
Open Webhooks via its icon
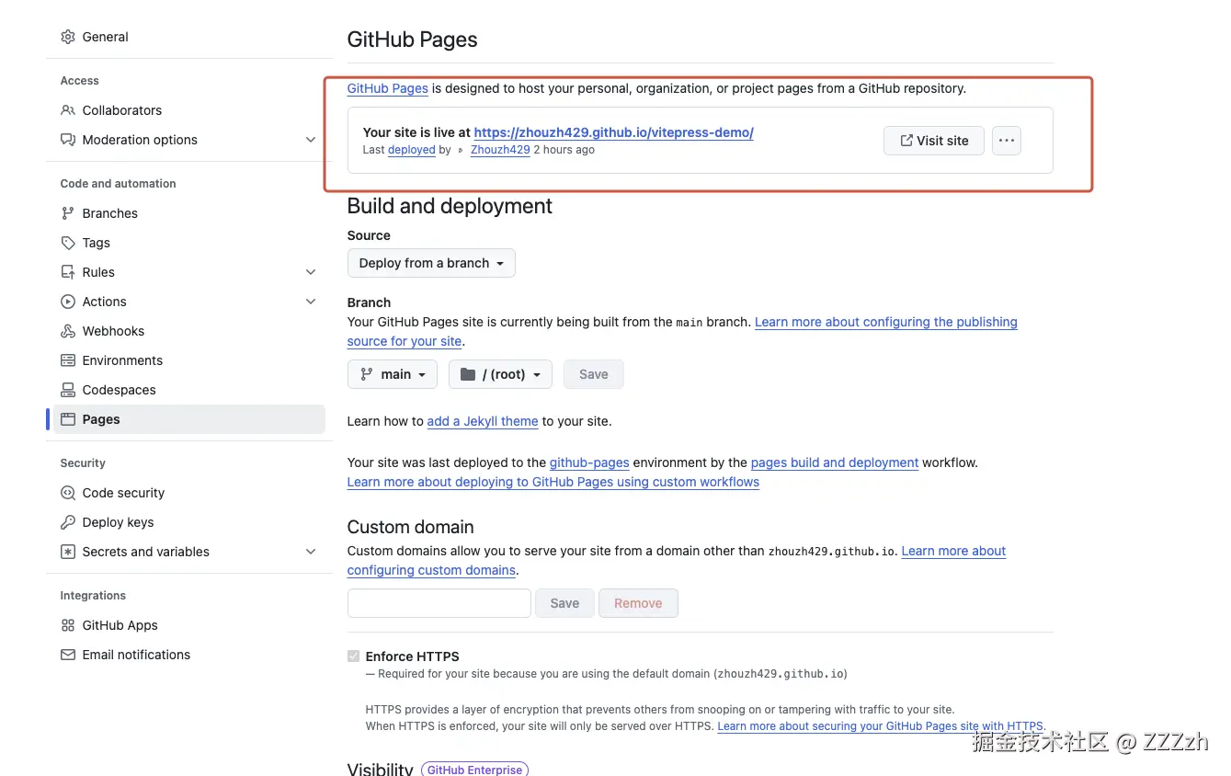coord(68,331)
